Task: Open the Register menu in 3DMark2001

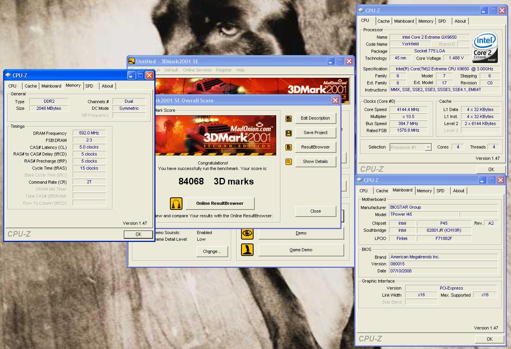Action: [x=224, y=70]
